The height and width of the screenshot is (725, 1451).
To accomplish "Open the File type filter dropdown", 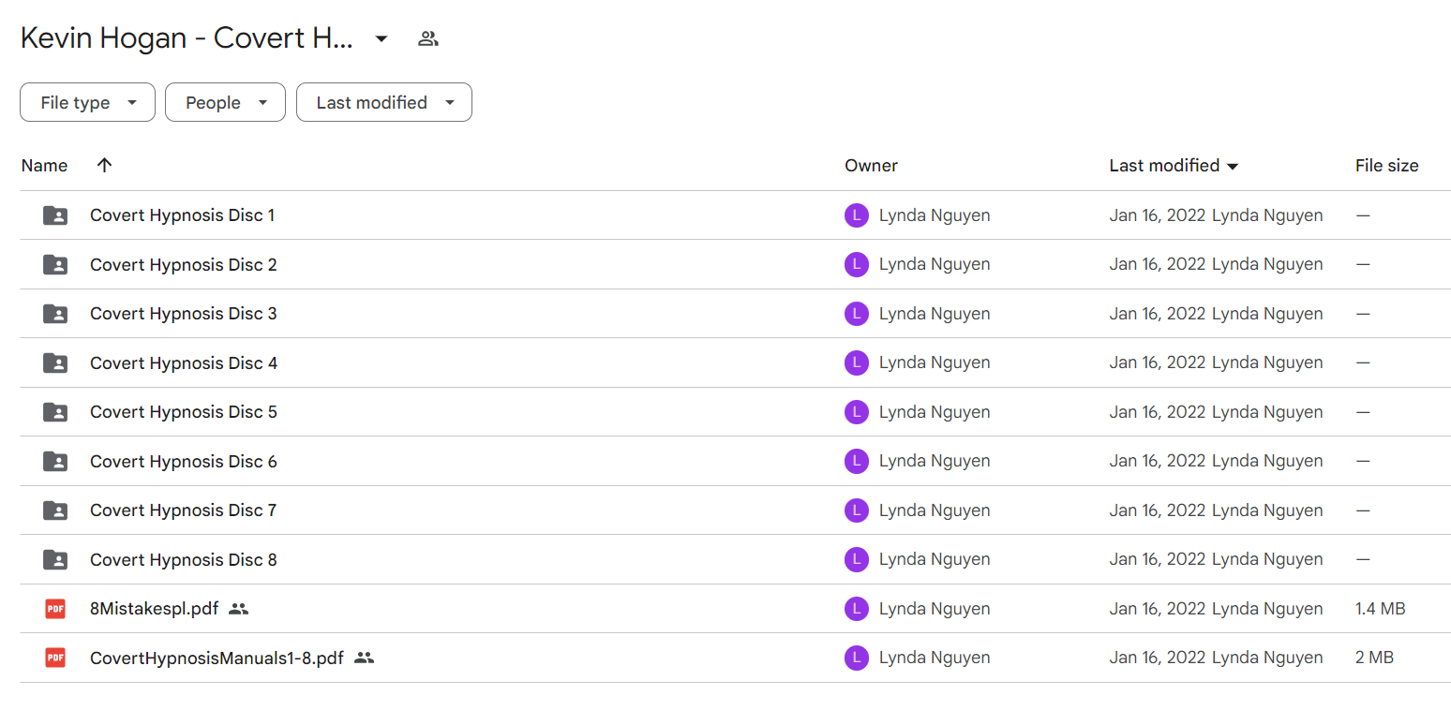I will coord(87,102).
